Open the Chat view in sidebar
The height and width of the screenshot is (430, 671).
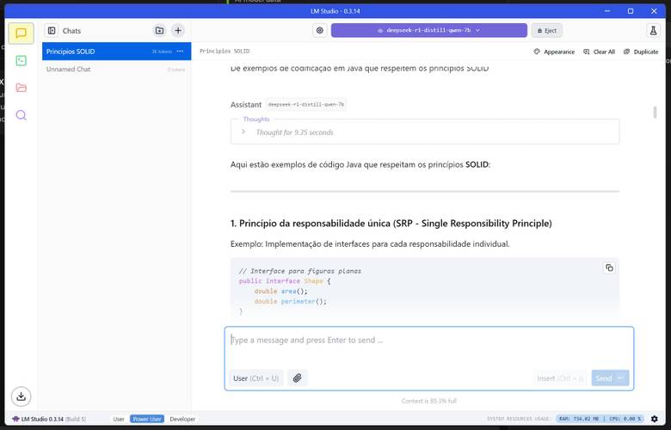click(21, 34)
